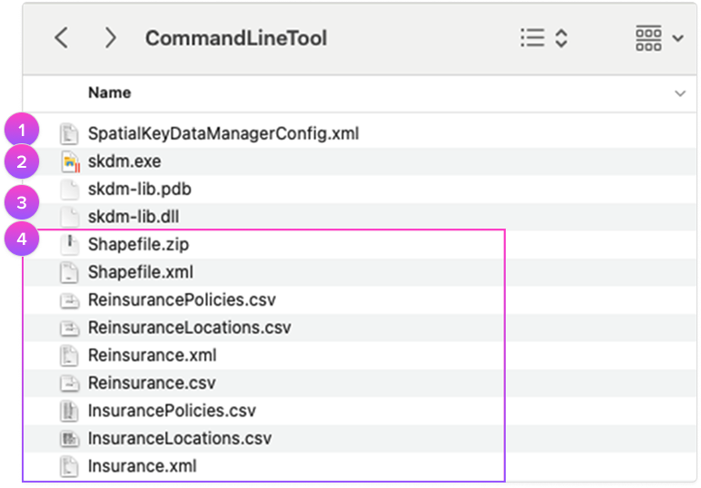Select the ReinsuranceLocations.csv file name
This screenshot has height=488, width=701.
(x=189, y=327)
